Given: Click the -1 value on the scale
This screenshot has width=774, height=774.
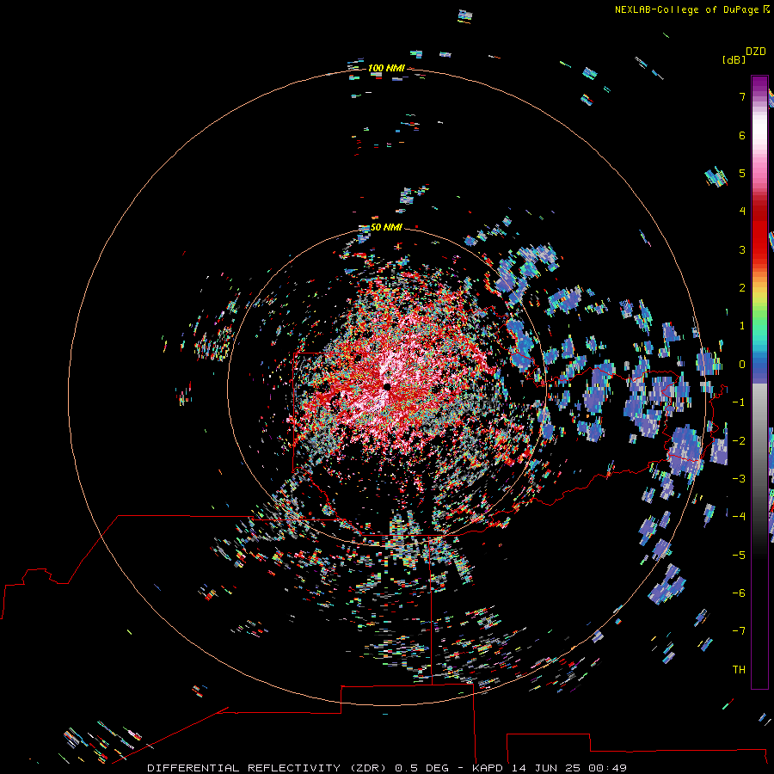Looking at the screenshot, I should point(739,402).
